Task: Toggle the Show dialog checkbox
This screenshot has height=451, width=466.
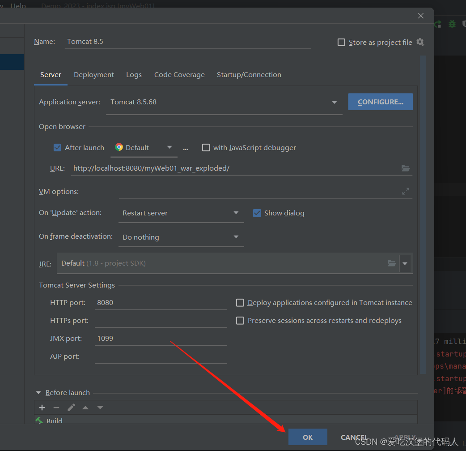Action: [257, 213]
